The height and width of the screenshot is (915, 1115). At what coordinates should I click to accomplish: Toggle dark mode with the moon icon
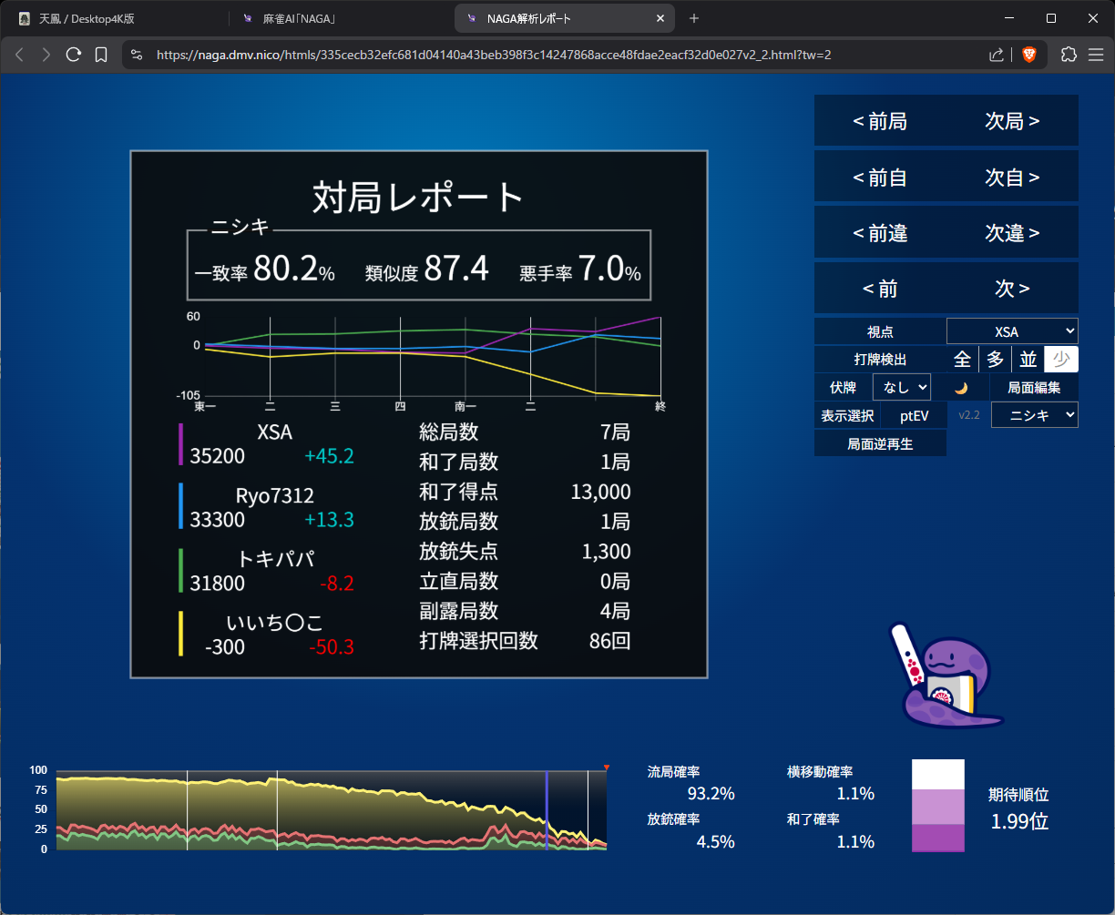[x=961, y=388]
